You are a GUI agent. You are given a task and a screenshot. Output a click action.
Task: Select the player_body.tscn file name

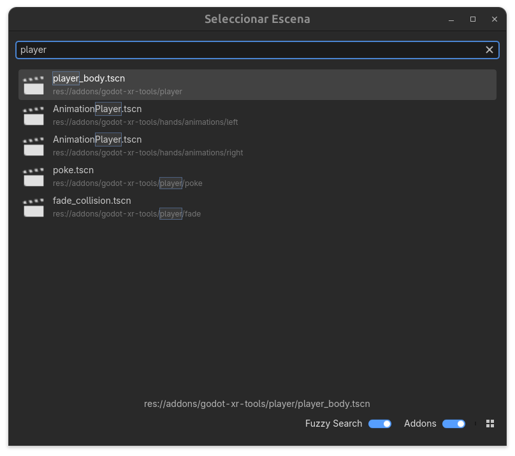click(x=89, y=78)
